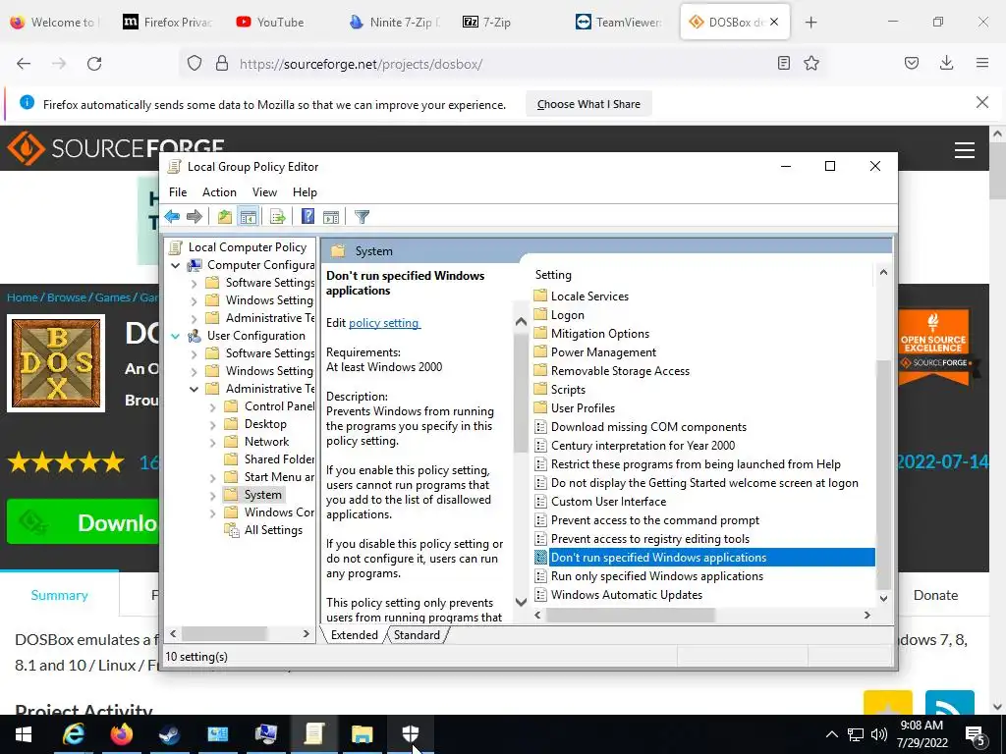
Task: Open the View menu
Action: click(264, 192)
